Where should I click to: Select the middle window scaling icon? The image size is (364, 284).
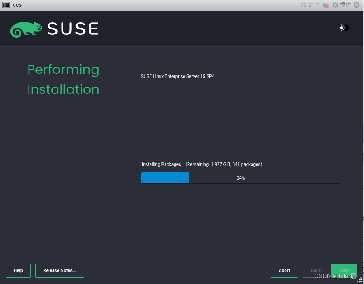311,5
